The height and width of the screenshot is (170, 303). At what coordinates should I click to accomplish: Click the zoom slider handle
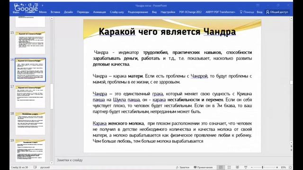click(x=263, y=167)
